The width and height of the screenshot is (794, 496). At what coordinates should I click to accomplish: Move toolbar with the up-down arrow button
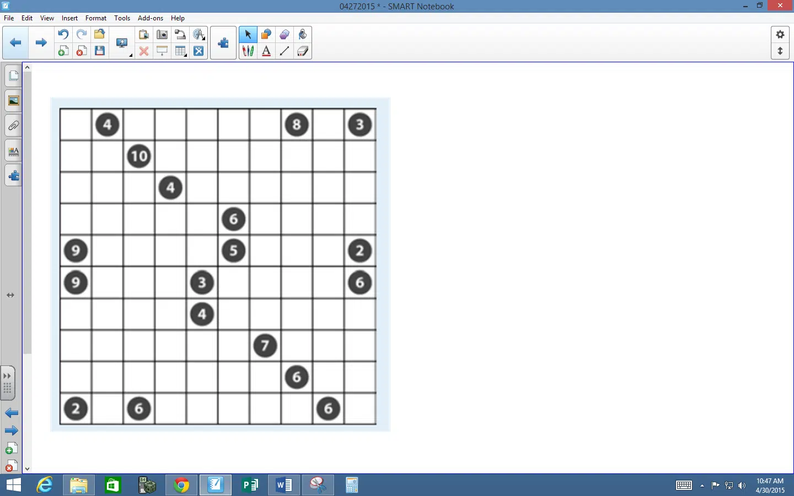780,51
